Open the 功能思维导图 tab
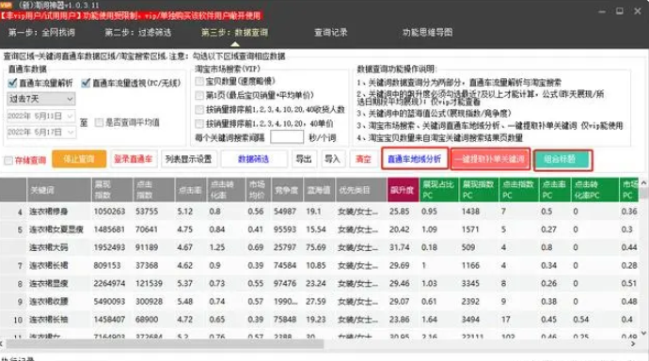Image resolution: width=649 pixels, height=361 pixels. pos(428,32)
